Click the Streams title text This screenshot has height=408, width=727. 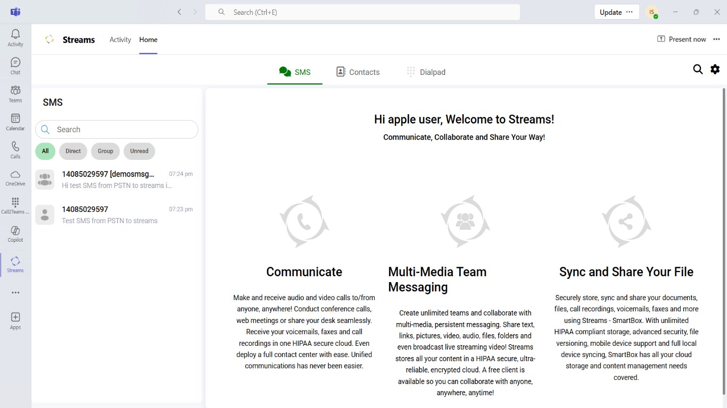(79, 40)
